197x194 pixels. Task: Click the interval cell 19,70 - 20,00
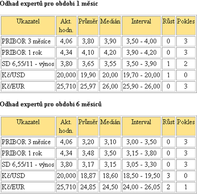141,75
